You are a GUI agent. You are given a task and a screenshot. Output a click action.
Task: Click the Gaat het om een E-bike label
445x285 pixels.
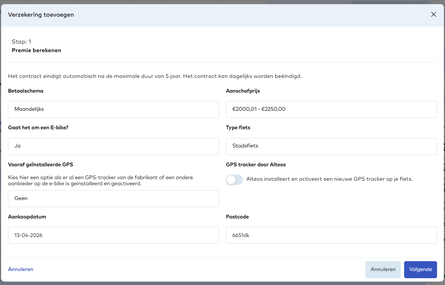(x=38, y=128)
